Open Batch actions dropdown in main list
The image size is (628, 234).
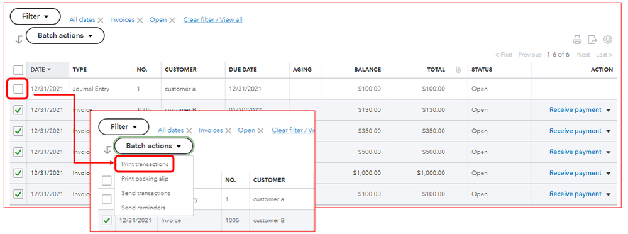point(65,36)
